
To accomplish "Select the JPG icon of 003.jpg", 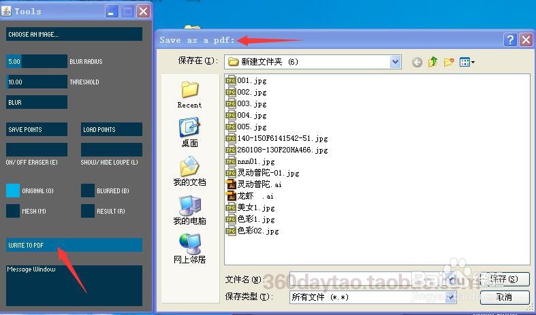I will pyautogui.click(x=231, y=104).
